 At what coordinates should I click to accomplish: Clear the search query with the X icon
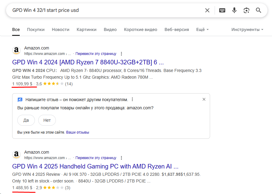207,10
